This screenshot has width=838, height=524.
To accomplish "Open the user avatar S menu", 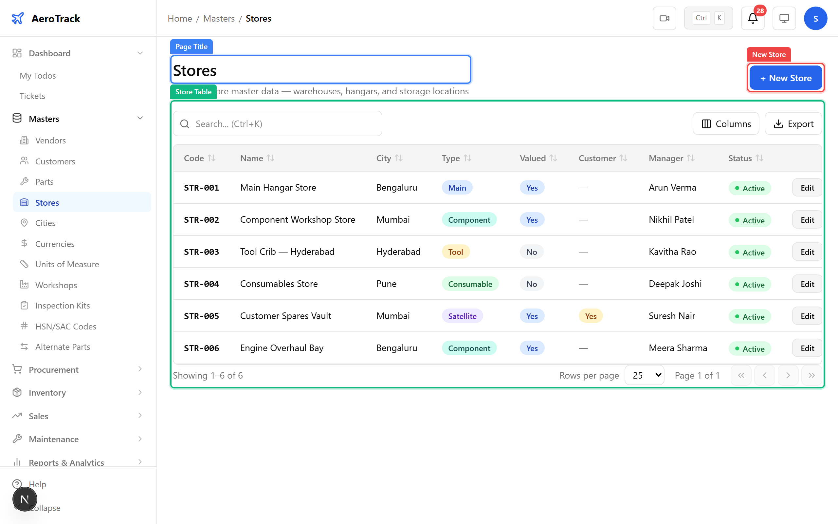I will coord(815,18).
